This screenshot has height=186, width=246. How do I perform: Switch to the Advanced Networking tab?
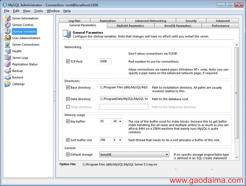151,21
